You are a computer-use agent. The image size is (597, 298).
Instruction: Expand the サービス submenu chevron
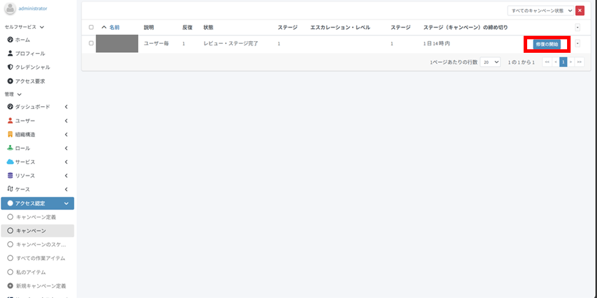tap(66, 162)
